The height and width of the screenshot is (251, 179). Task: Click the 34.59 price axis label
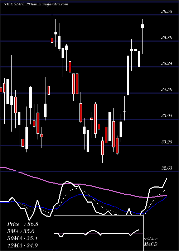click(x=167, y=90)
